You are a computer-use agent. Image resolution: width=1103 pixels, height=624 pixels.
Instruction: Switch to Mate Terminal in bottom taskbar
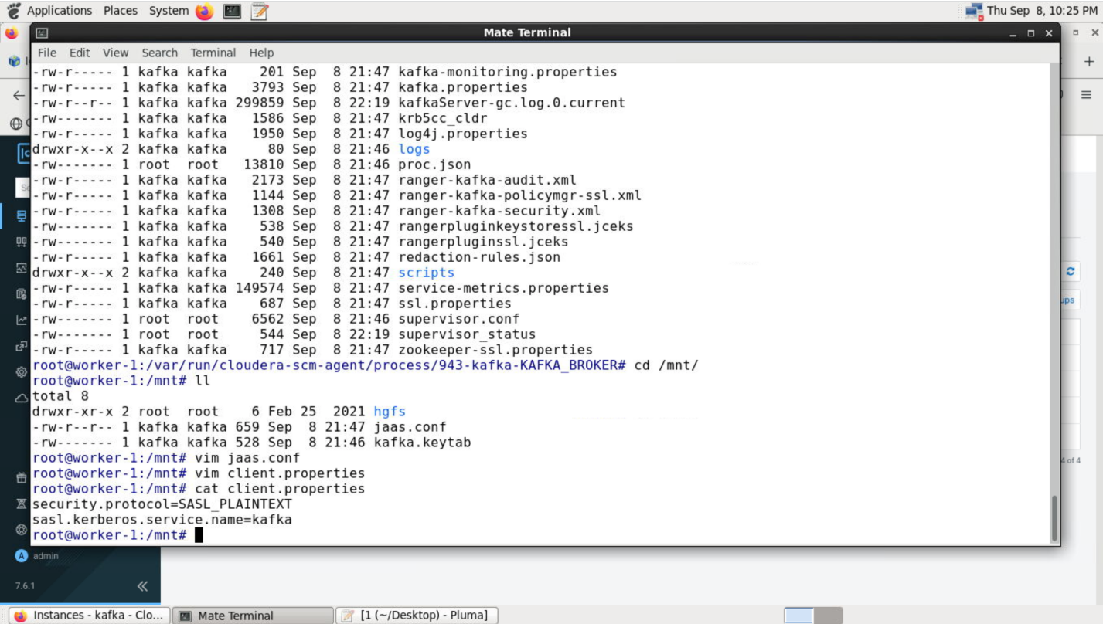point(253,616)
